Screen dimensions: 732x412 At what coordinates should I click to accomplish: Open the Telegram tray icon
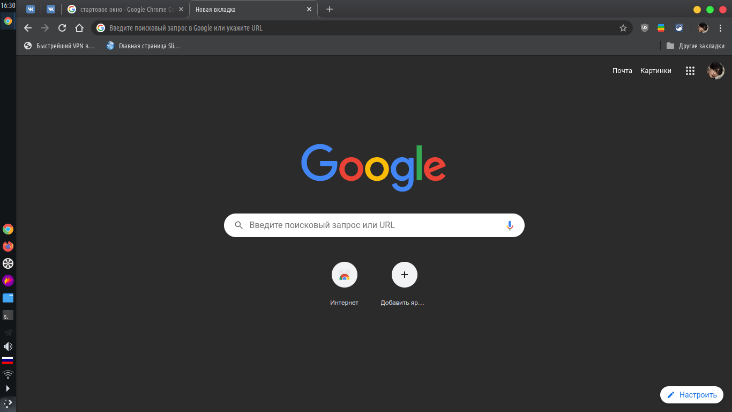[8, 333]
